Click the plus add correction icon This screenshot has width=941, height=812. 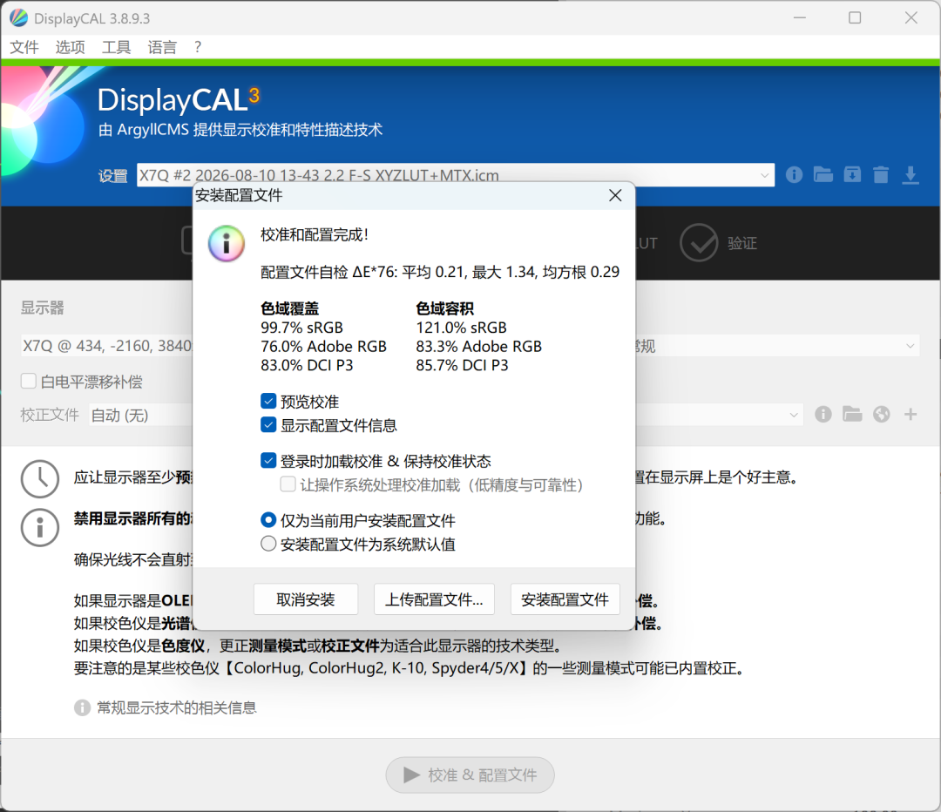(911, 414)
